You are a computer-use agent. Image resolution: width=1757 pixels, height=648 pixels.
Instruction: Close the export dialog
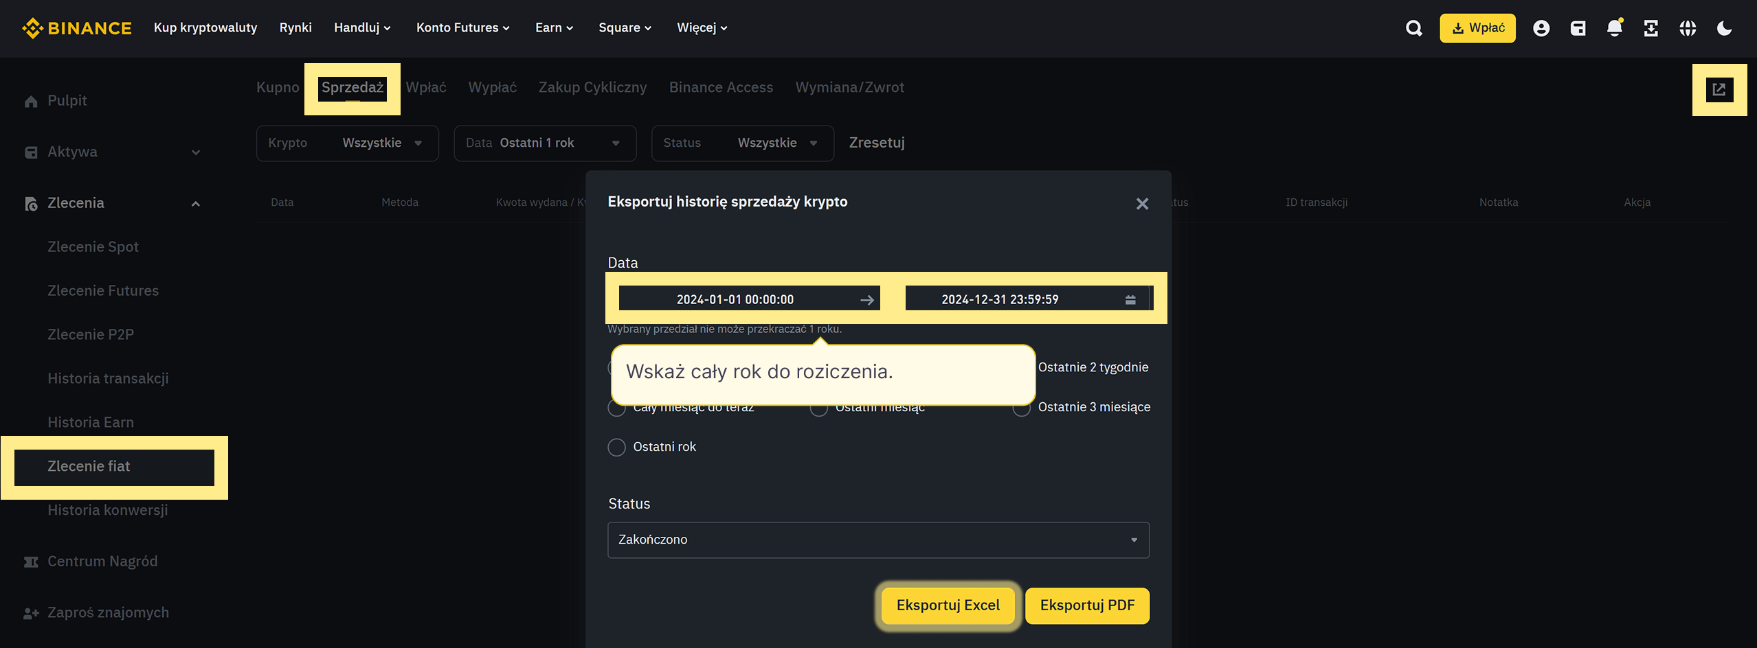click(x=1141, y=204)
